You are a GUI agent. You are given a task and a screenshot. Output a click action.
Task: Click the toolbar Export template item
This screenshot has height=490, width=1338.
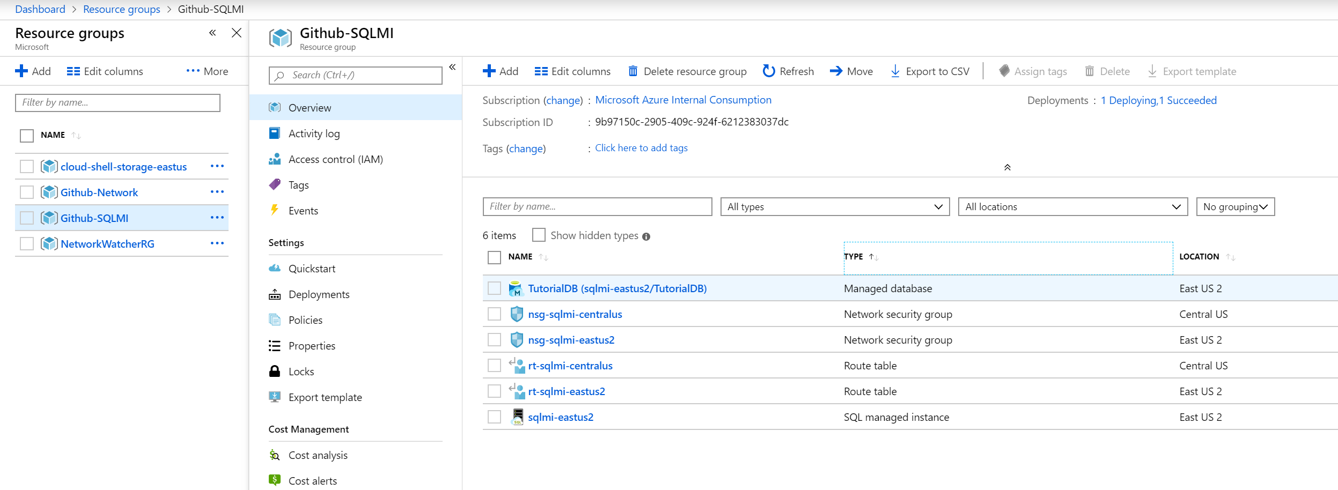(1192, 71)
